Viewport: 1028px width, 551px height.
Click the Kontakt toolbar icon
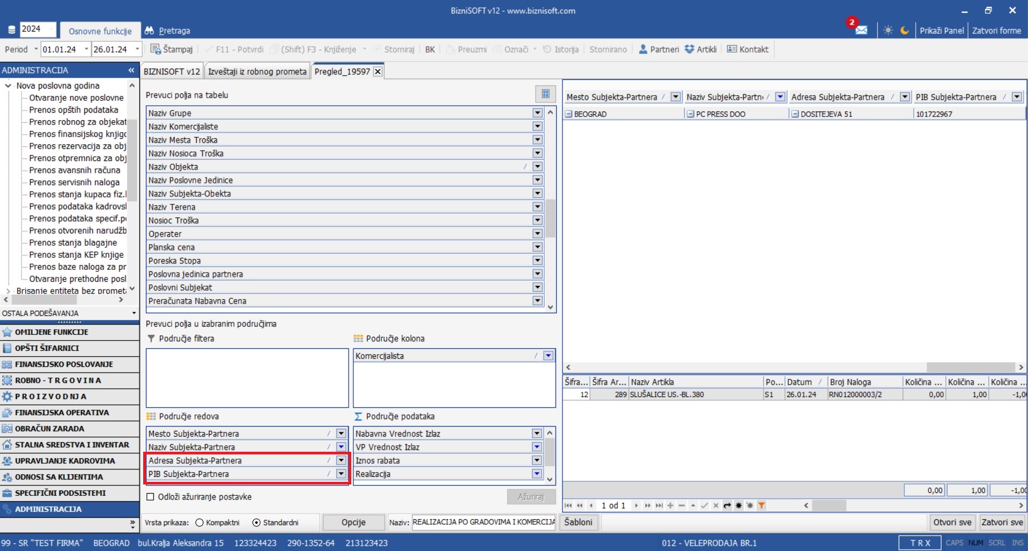(731, 49)
